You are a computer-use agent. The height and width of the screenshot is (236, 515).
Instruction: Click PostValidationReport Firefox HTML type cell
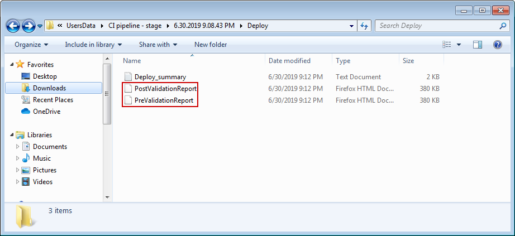365,89
